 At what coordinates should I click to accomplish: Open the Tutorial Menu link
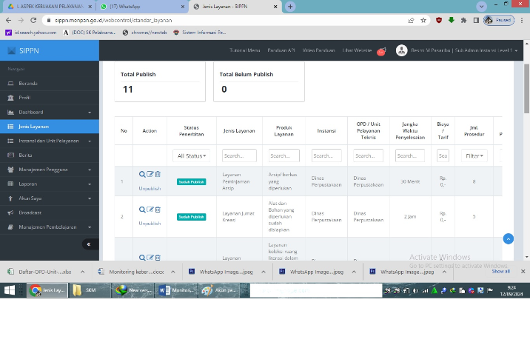click(244, 50)
